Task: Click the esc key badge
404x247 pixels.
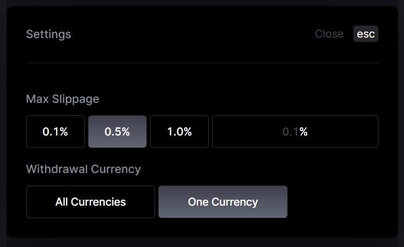Action: (x=365, y=34)
